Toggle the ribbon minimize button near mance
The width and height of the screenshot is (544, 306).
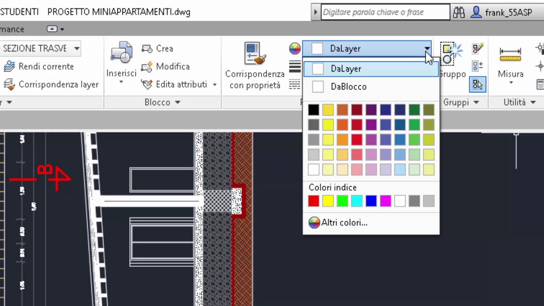pyautogui.click(x=52, y=29)
